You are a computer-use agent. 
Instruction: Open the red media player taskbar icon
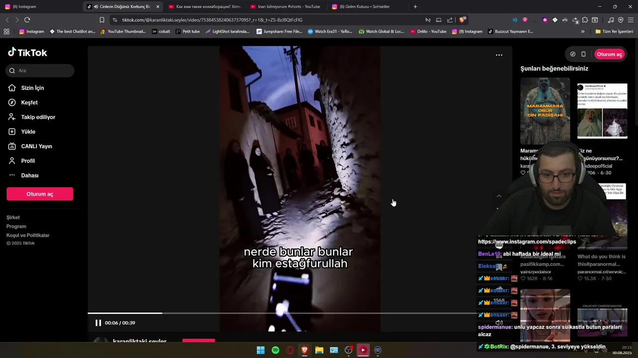363,350
